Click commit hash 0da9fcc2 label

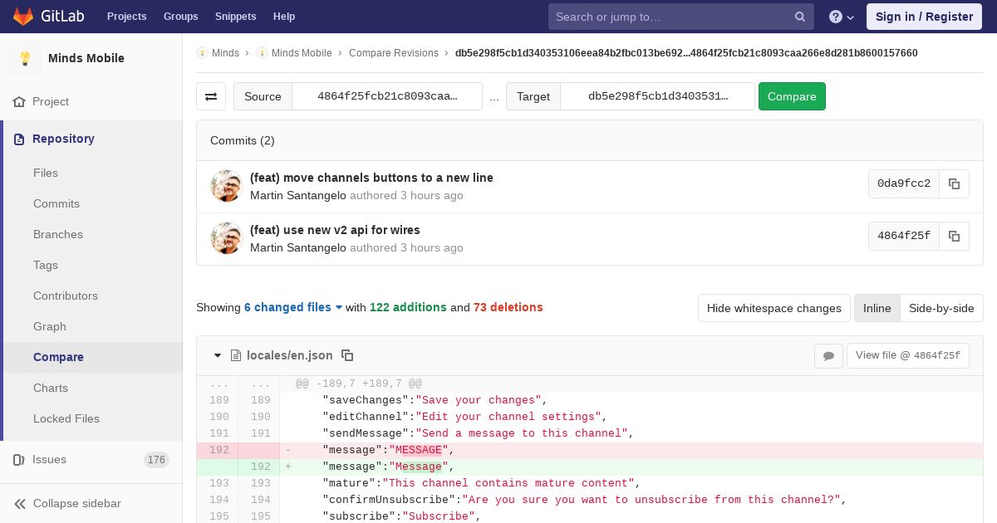click(x=904, y=183)
